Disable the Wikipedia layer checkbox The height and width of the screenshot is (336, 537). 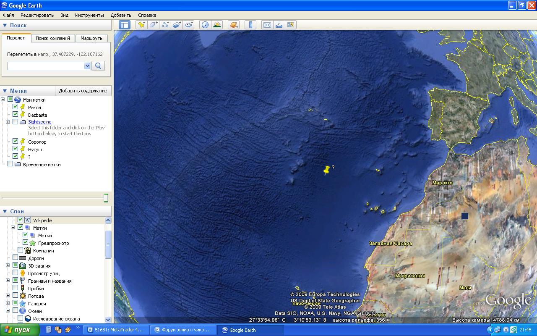click(20, 220)
